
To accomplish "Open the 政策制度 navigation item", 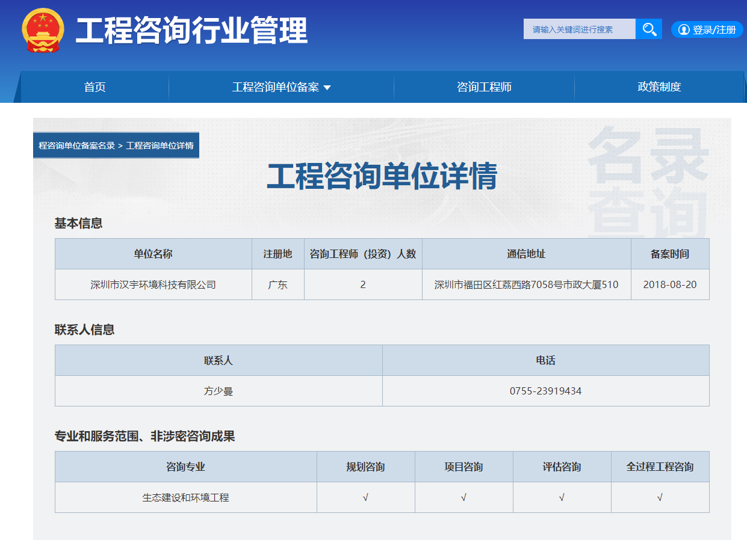I will click(x=659, y=87).
